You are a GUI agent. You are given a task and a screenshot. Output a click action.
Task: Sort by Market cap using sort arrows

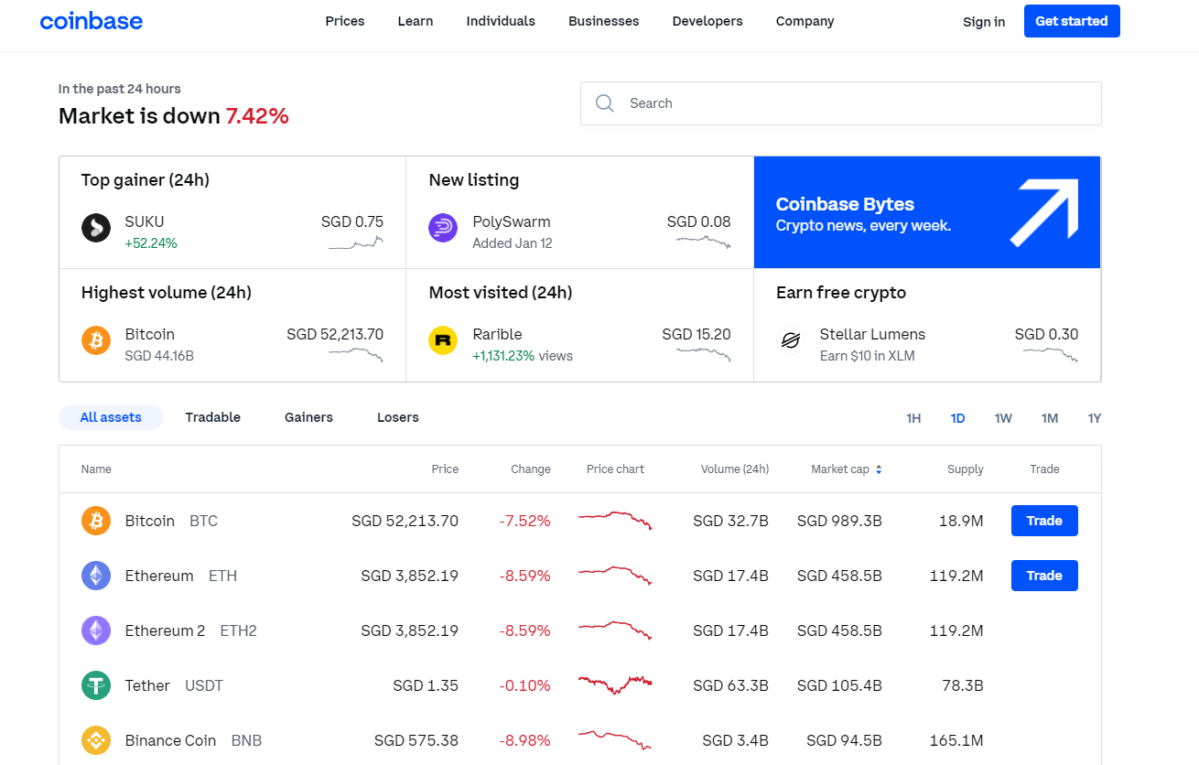coord(879,469)
